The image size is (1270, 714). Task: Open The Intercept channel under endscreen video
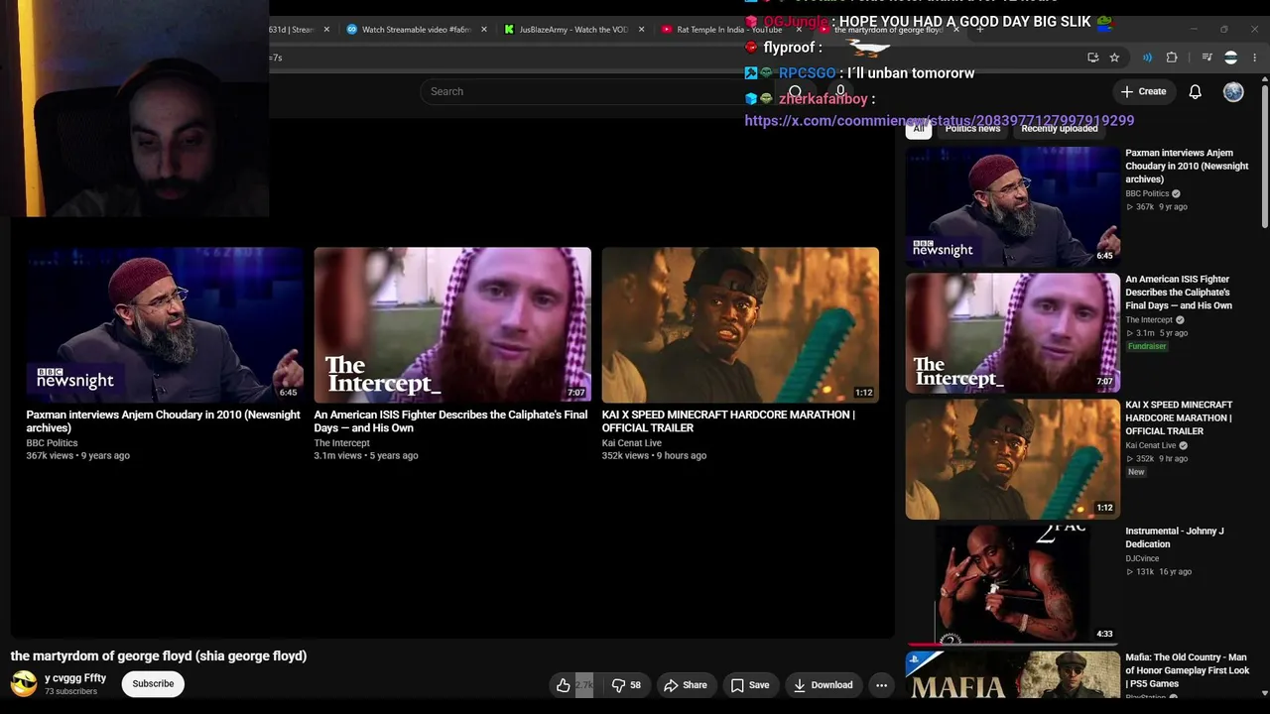tap(342, 443)
